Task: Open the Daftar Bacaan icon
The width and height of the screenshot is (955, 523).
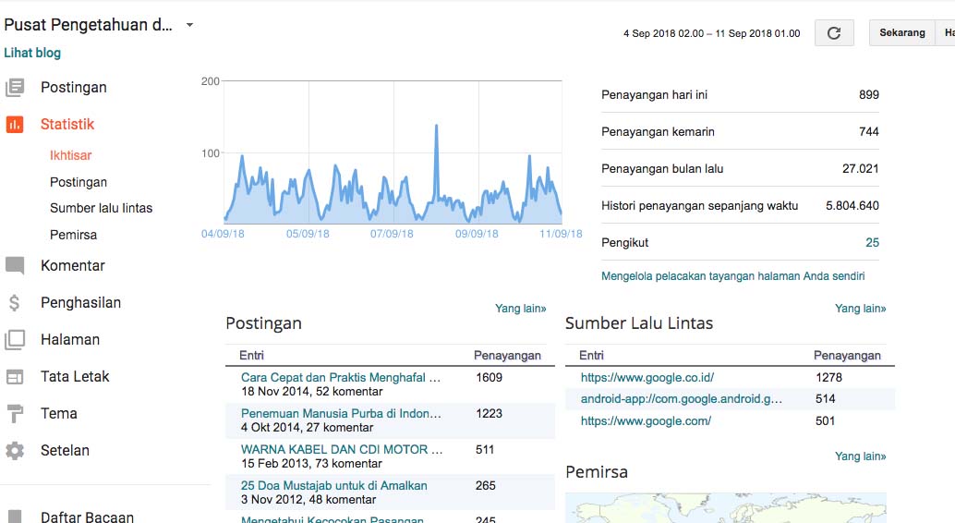Action: pos(15,517)
